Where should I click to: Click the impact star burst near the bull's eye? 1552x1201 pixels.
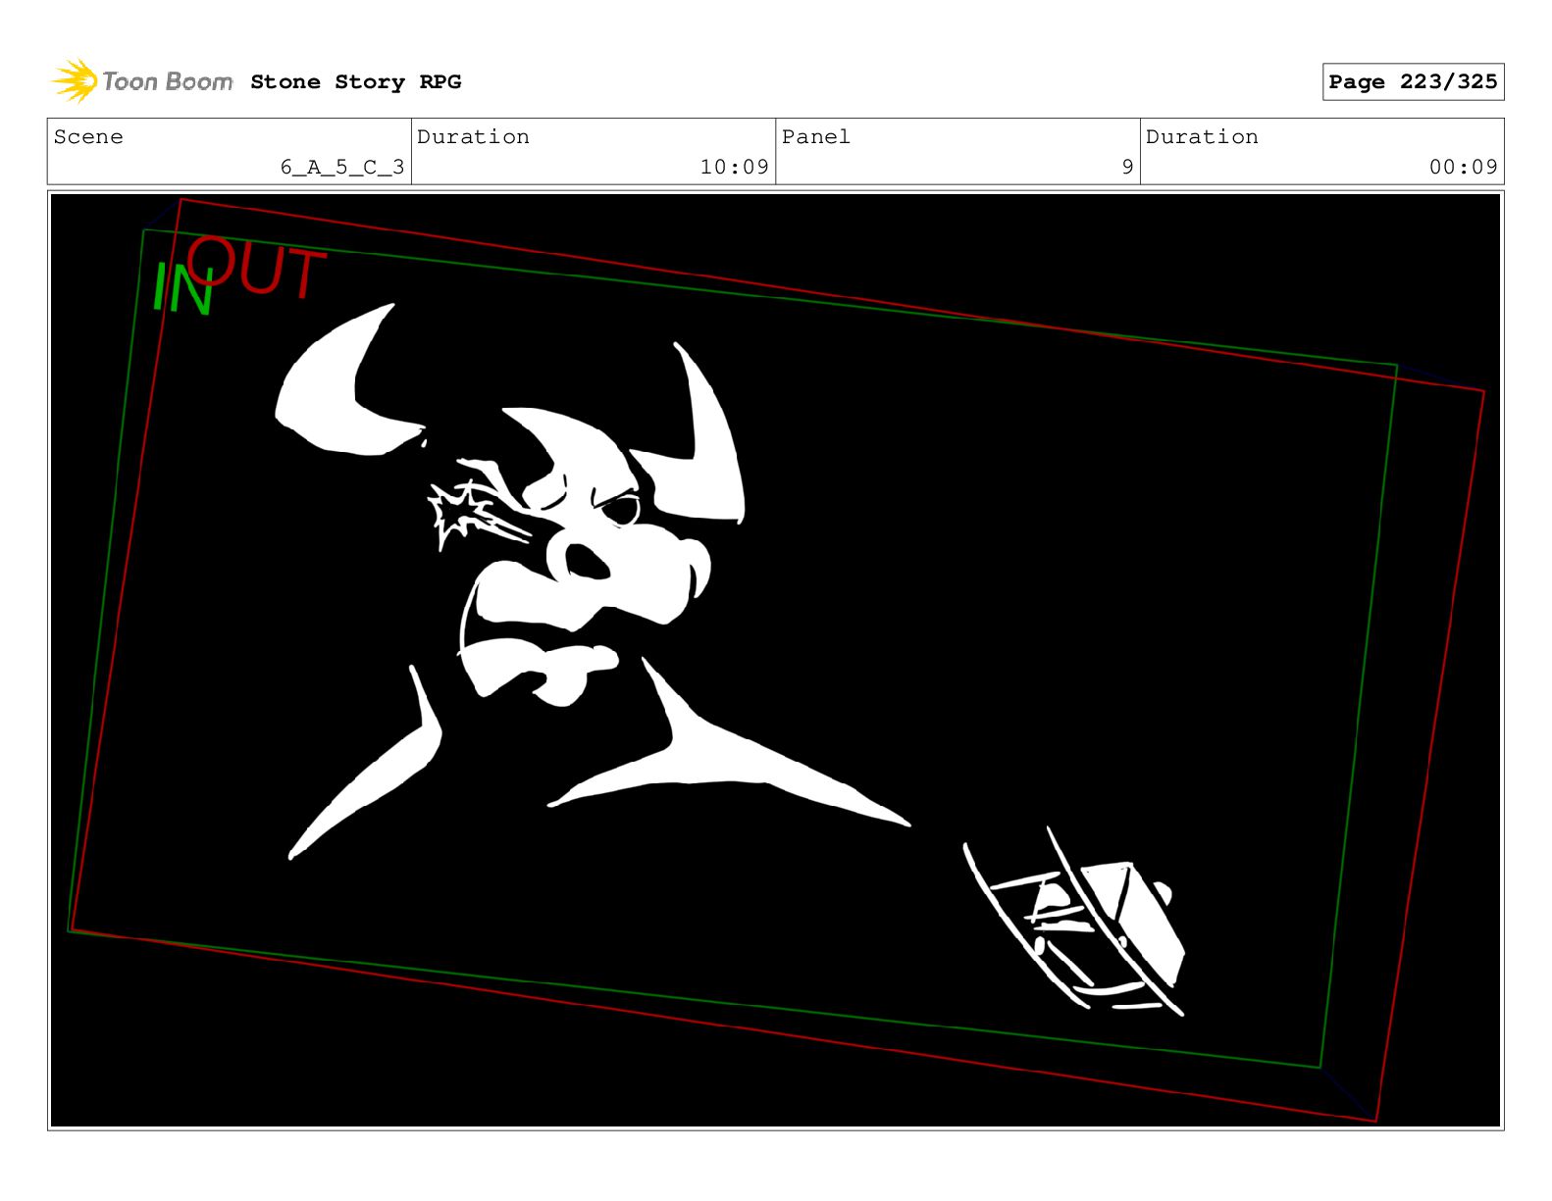[x=478, y=515]
